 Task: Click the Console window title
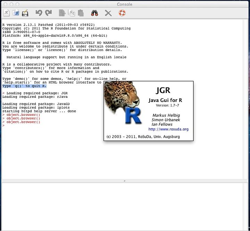(x=125, y=4)
